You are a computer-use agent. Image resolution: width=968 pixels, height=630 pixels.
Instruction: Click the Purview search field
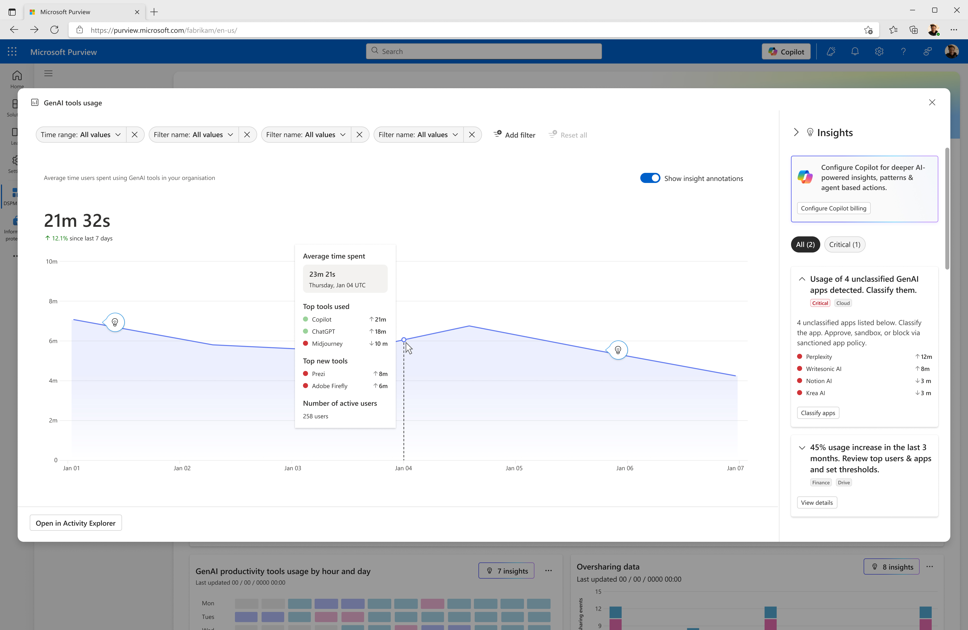pyautogui.click(x=483, y=52)
